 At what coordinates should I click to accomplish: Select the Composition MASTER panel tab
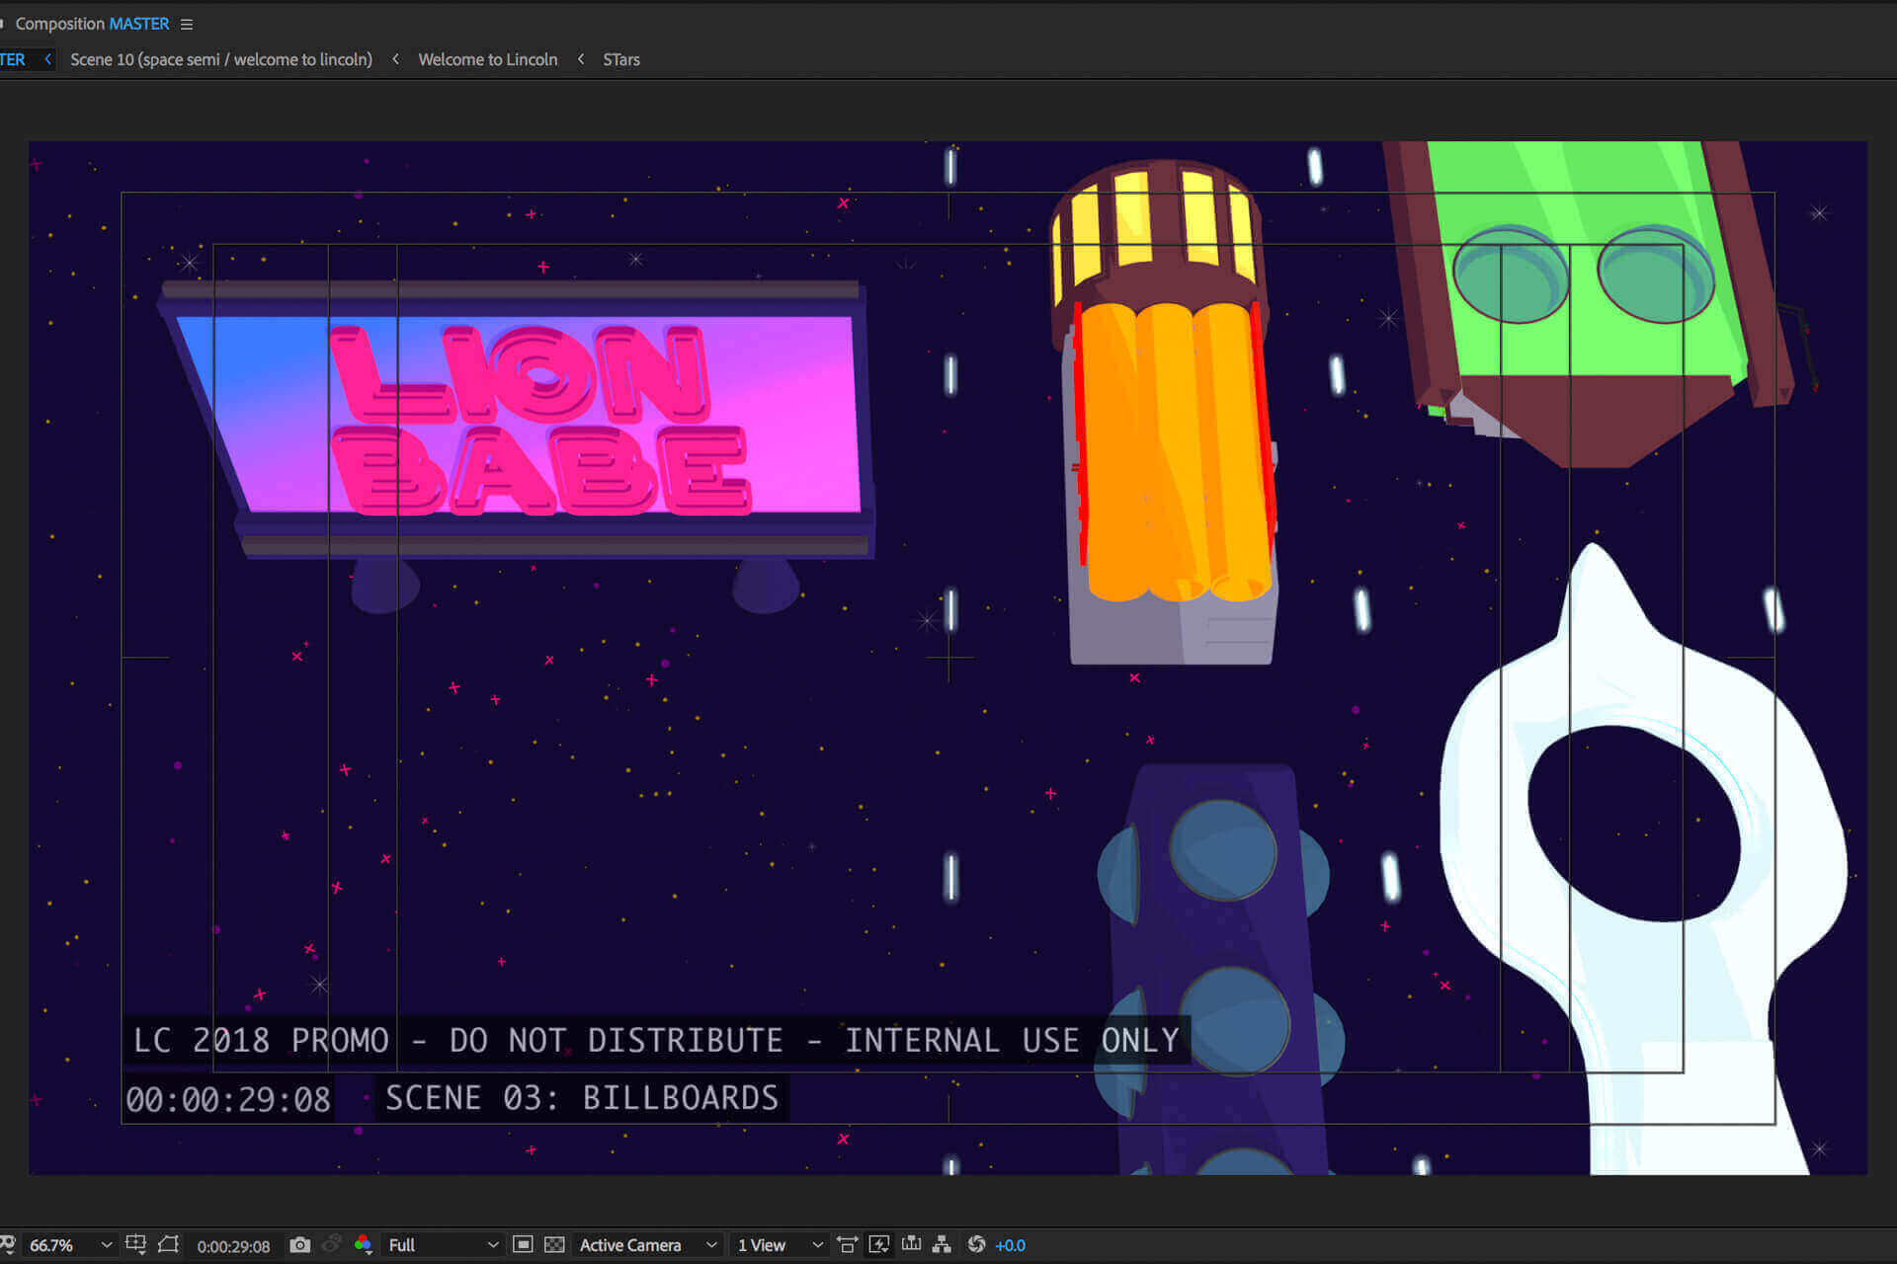click(x=92, y=24)
